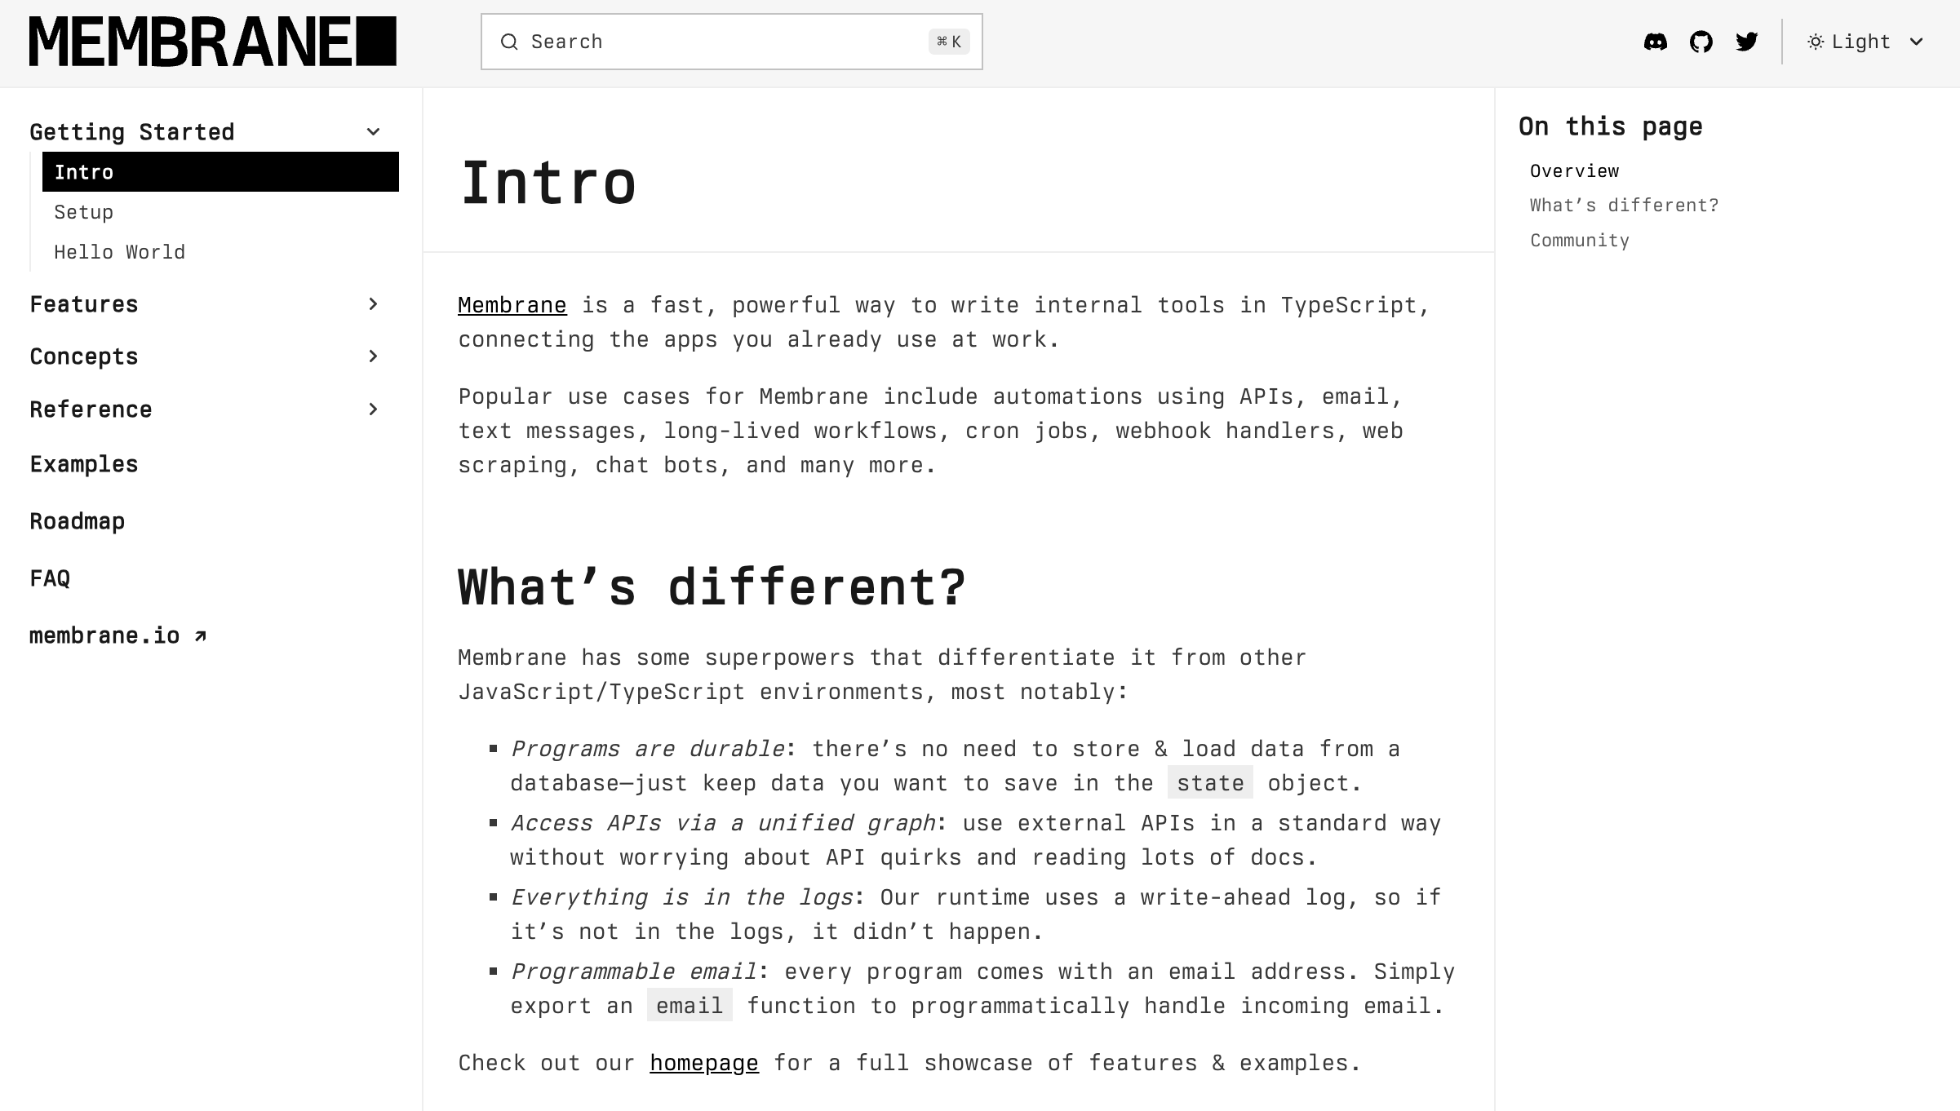Navigate to the Roadmap section
The image size is (1960, 1111).
point(77,522)
